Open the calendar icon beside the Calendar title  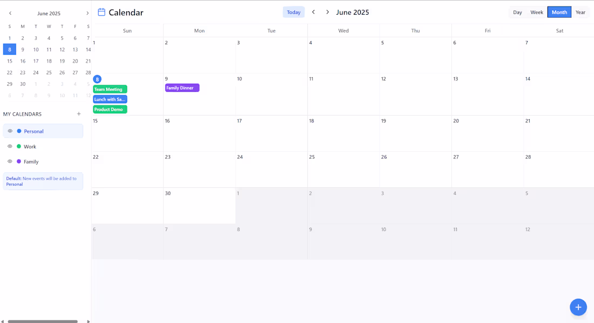point(103,12)
